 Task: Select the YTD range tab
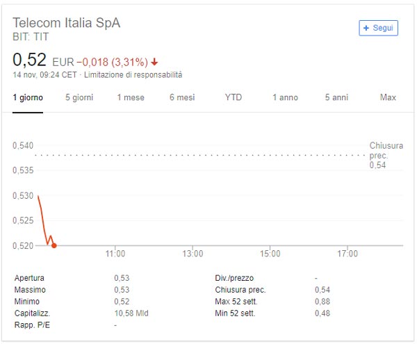[x=234, y=97]
